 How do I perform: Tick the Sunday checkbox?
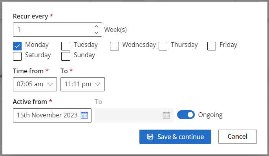(66, 56)
